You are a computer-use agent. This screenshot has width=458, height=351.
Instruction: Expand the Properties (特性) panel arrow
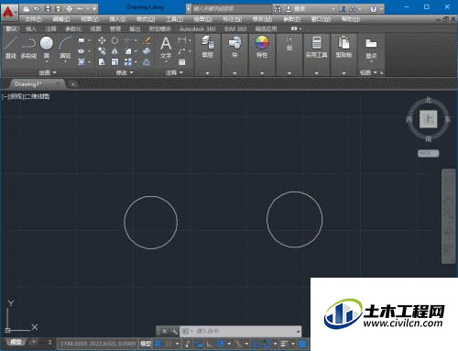click(x=262, y=73)
